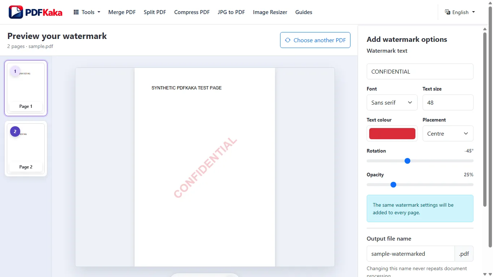Image resolution: width=493 pixels, height=277 pixels.
Task: Click the Output file name field
Action: click(x=411, y=254)
